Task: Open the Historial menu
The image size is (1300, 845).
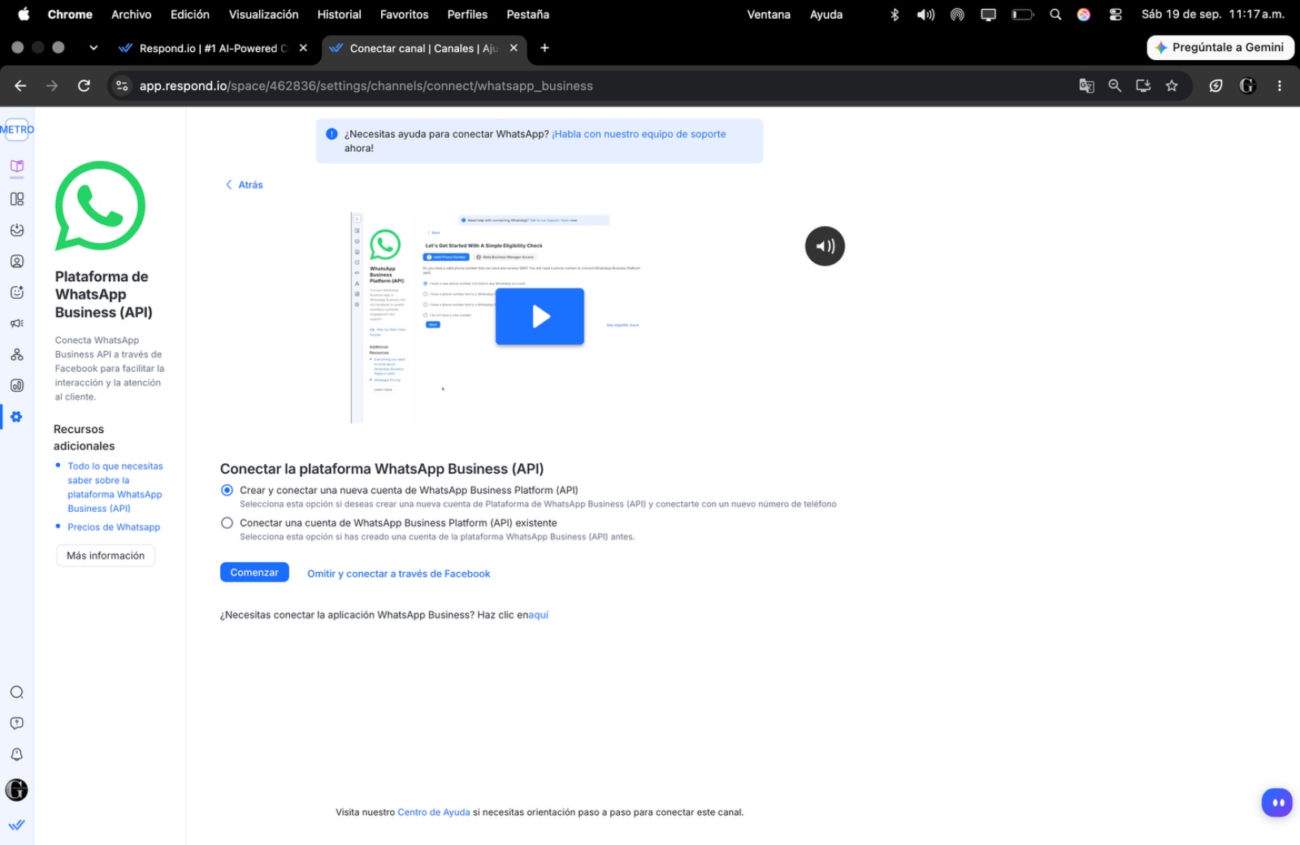Action: [x=340, y=15]
